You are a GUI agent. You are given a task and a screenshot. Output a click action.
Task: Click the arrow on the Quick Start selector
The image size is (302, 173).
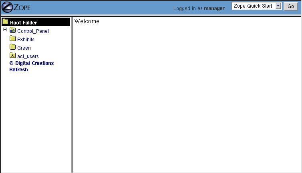(279, 6)
